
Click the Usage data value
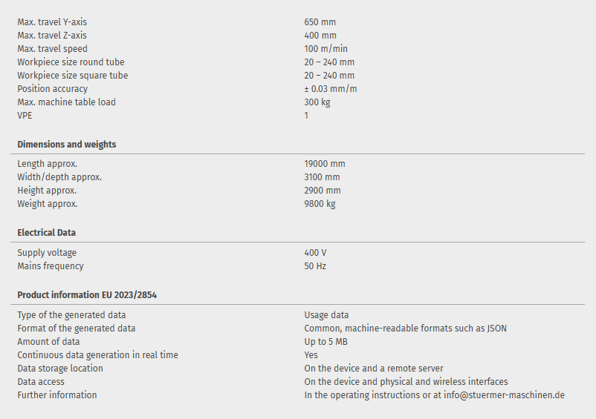pyautogui.click(x=326, y=315)
